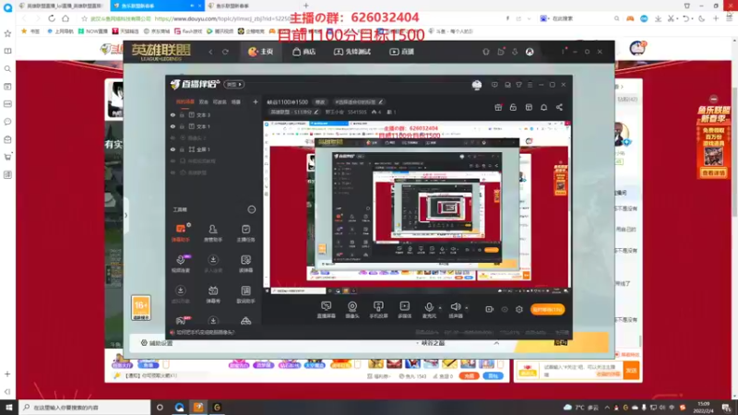Click the 手机投屏 phone casting source
Viewport: 738px width, 415px height.
378,310
